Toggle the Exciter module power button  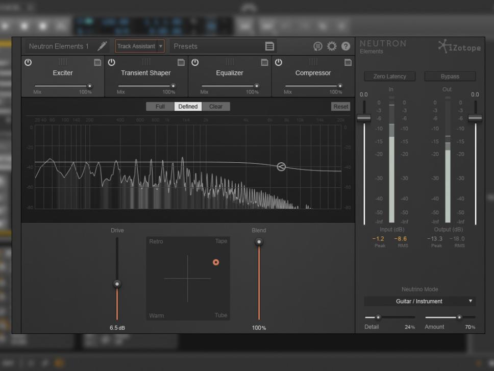[x=28, y=62]
